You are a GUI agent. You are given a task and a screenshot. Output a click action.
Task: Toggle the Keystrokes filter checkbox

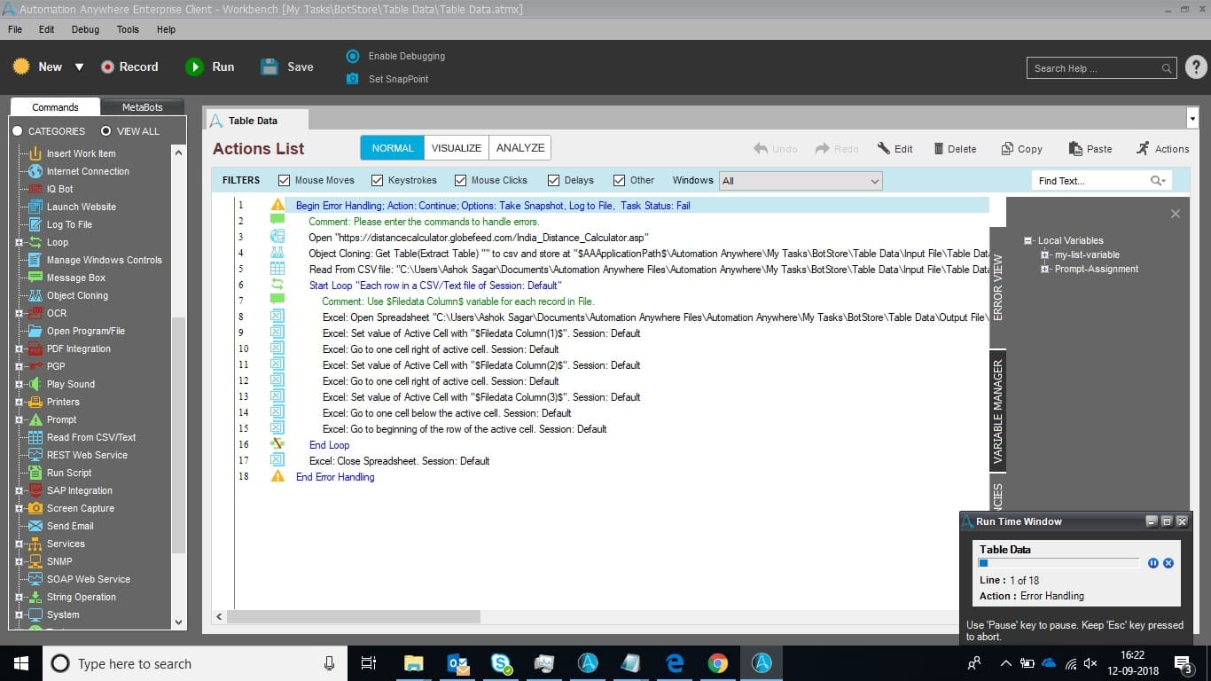pos(378,180)
